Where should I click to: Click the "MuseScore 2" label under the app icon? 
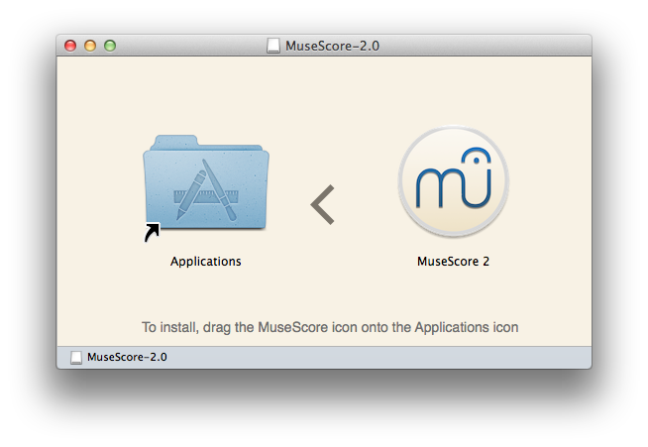[x=454, y=262]
